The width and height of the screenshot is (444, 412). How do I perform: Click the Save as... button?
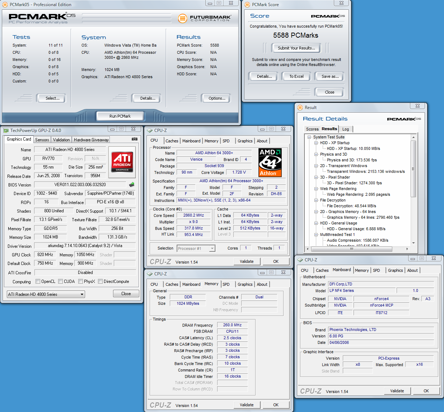(x=330, y=76)
